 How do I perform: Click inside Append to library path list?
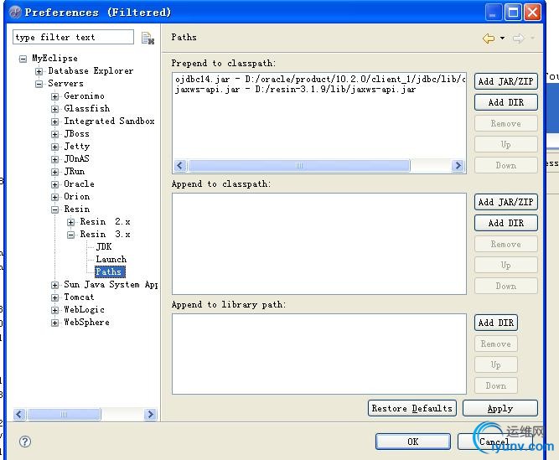coord(319,354)
